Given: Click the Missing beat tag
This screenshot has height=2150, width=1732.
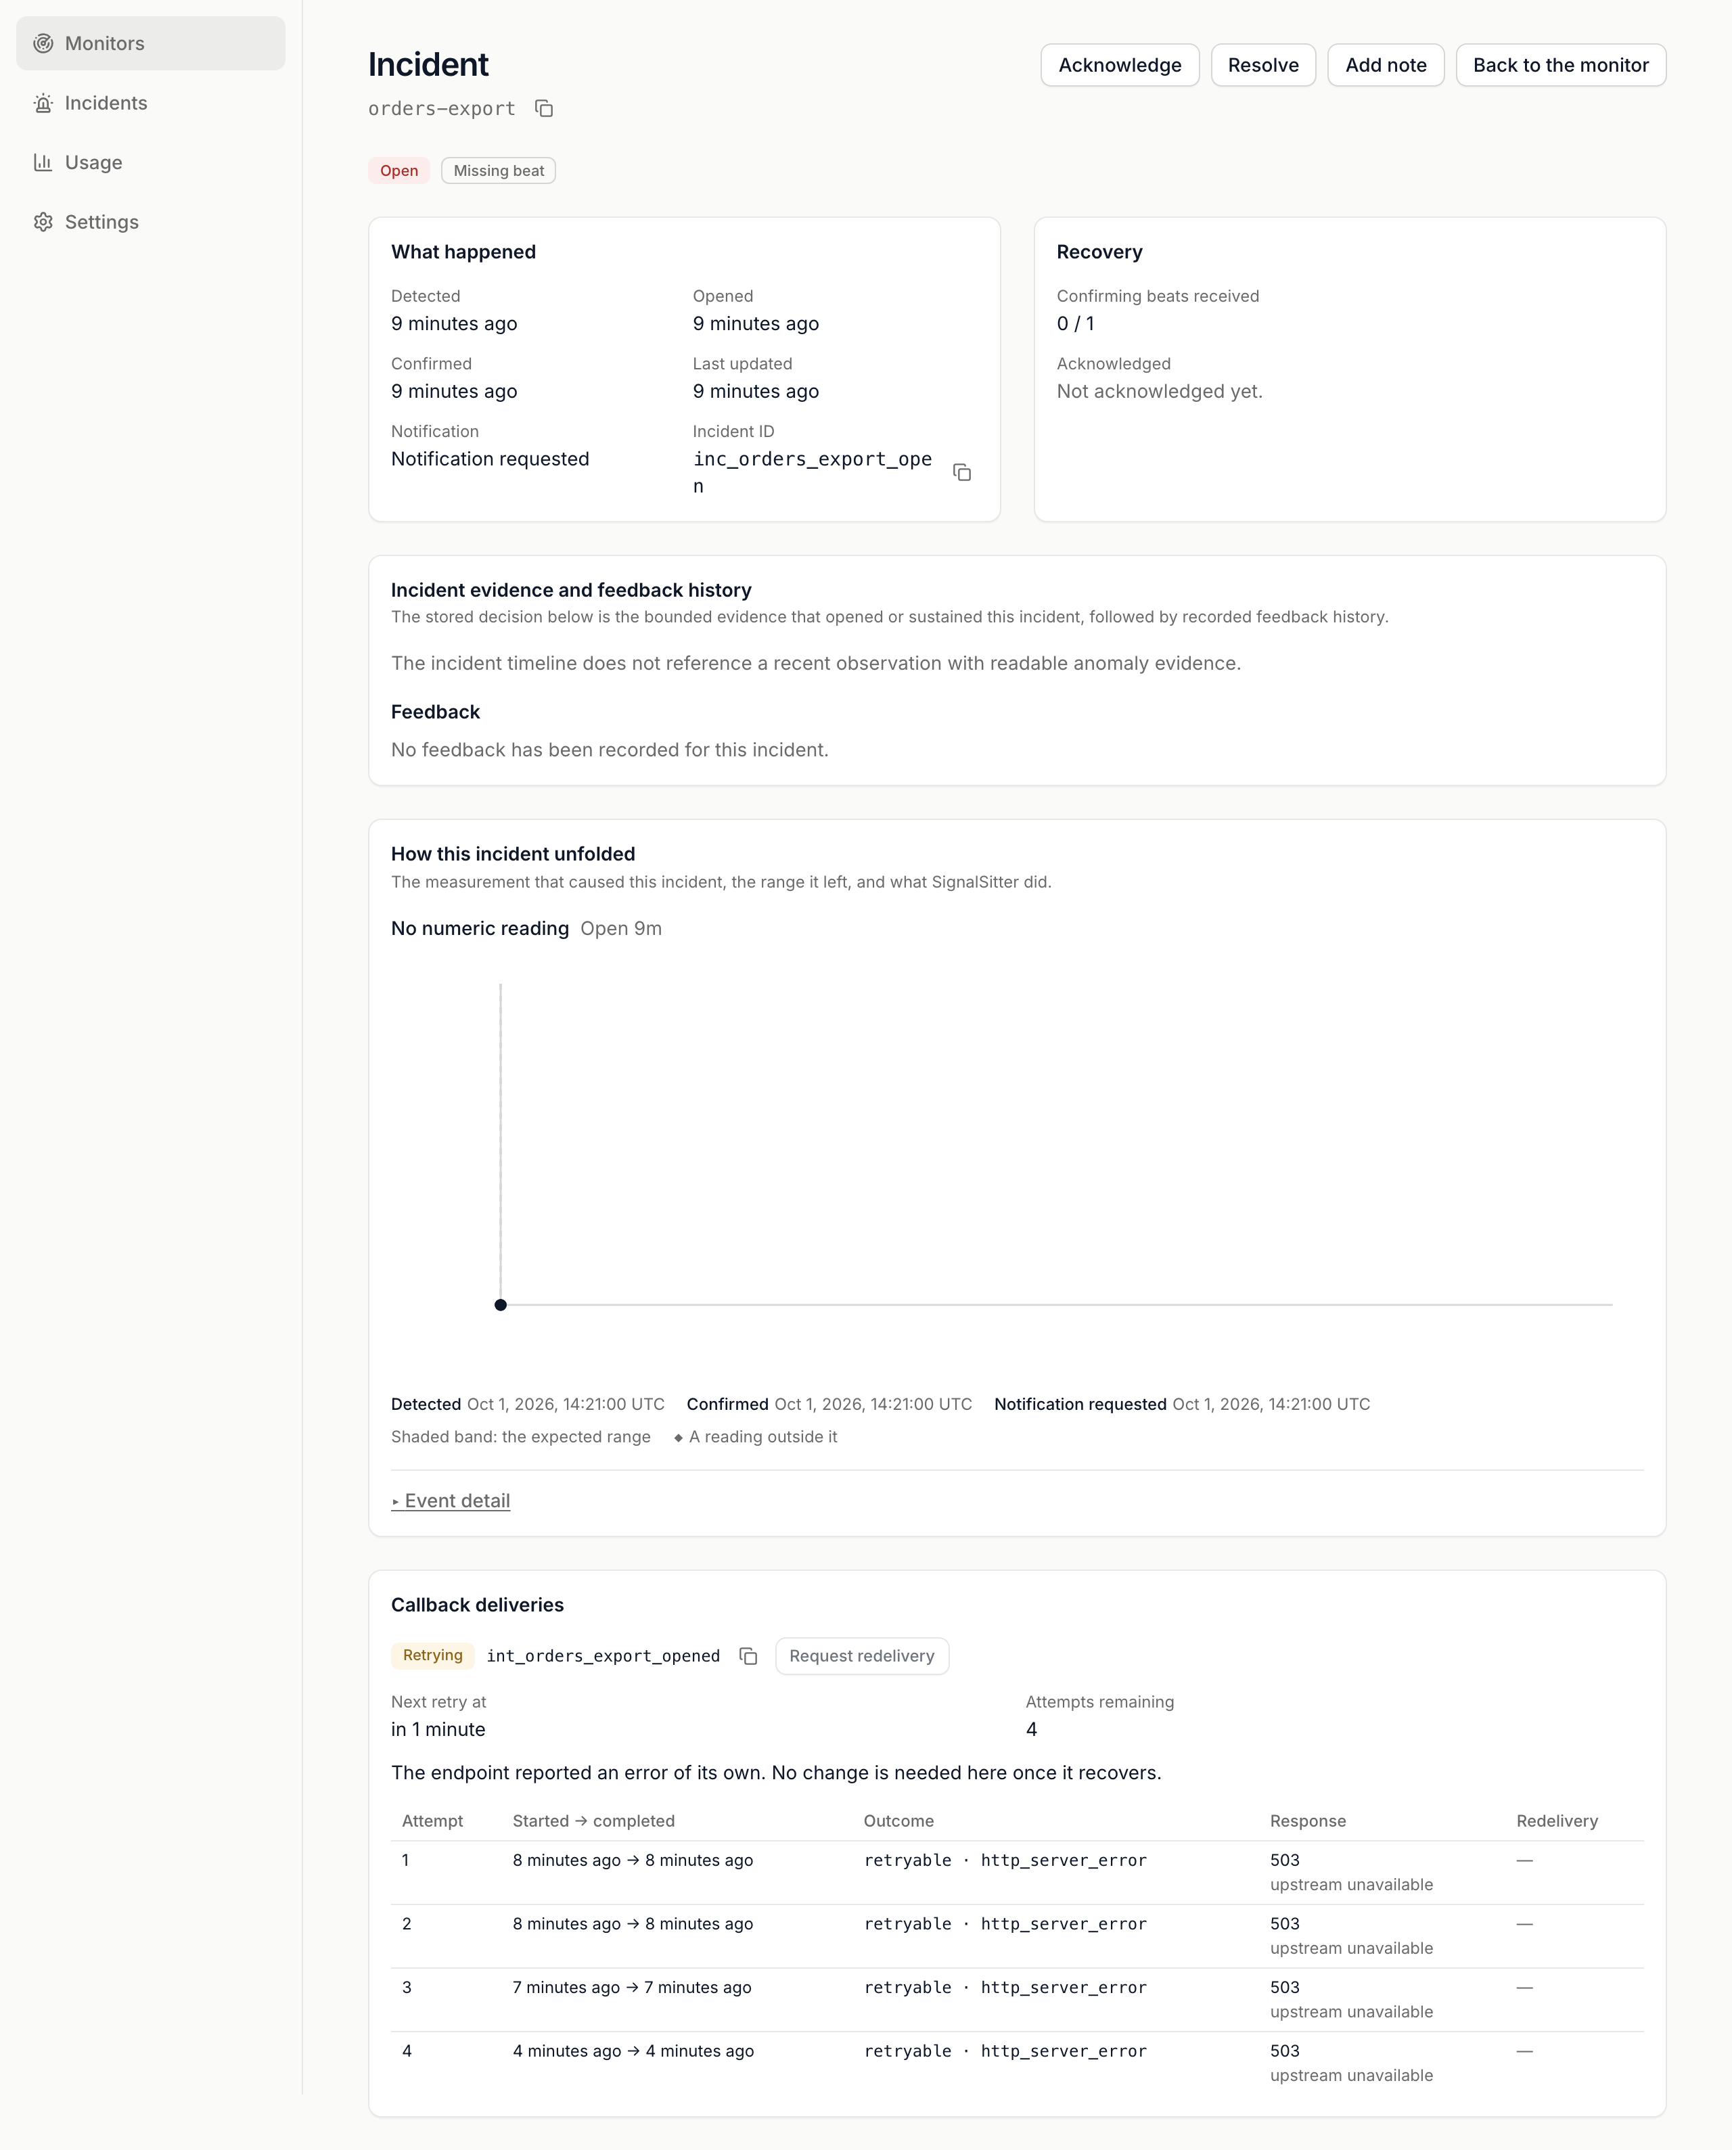Looking at the screenshot, I should (499, 170).
